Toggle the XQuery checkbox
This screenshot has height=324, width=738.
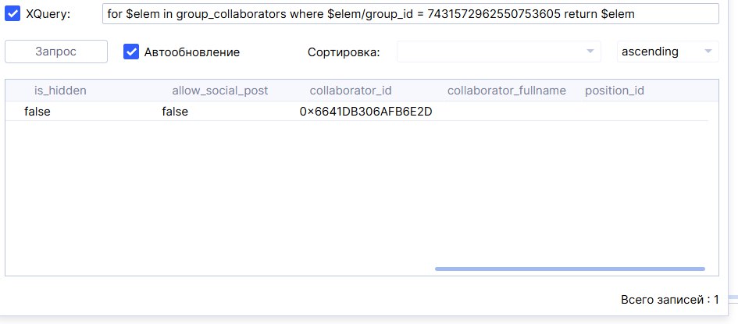[13, 14]
